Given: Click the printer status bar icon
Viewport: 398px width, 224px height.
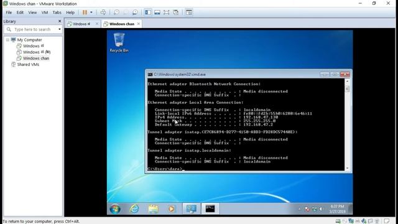Looking at the screenshot, I should (x=358, y=221).
